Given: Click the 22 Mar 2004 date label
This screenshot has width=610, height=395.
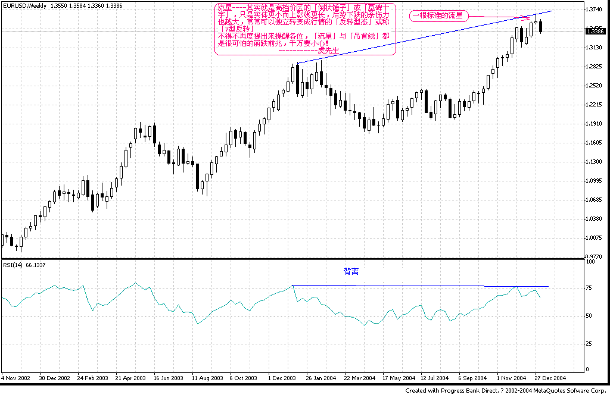Looking at the screenshot, I should [359, 378].
